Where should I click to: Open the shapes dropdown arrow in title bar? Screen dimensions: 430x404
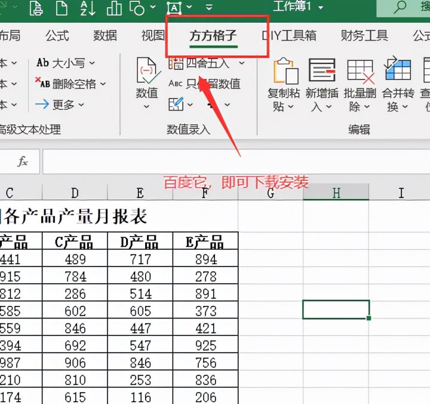click(153, 7)
